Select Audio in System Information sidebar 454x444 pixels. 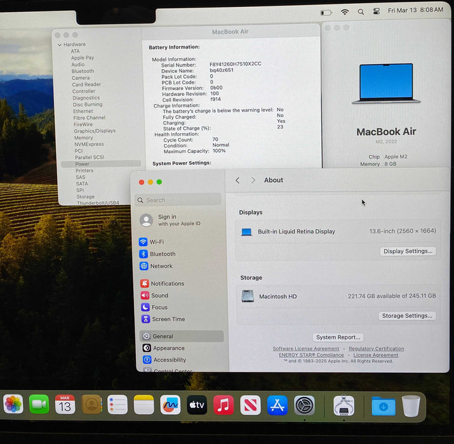(x=78, y=65)
